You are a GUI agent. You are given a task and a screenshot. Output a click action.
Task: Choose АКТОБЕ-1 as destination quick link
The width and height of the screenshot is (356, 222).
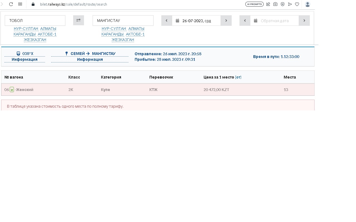tap(135, 34)
